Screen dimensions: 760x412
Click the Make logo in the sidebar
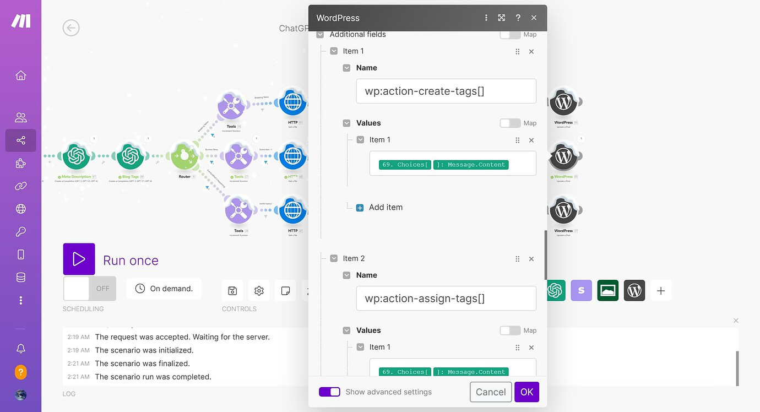click(x=21, y=20)
